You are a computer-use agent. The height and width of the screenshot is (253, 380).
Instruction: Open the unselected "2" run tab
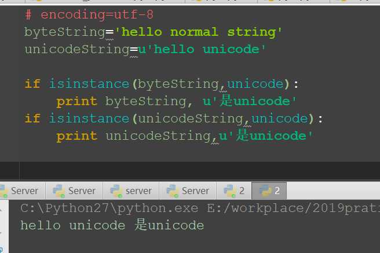[x=234, y=191]
